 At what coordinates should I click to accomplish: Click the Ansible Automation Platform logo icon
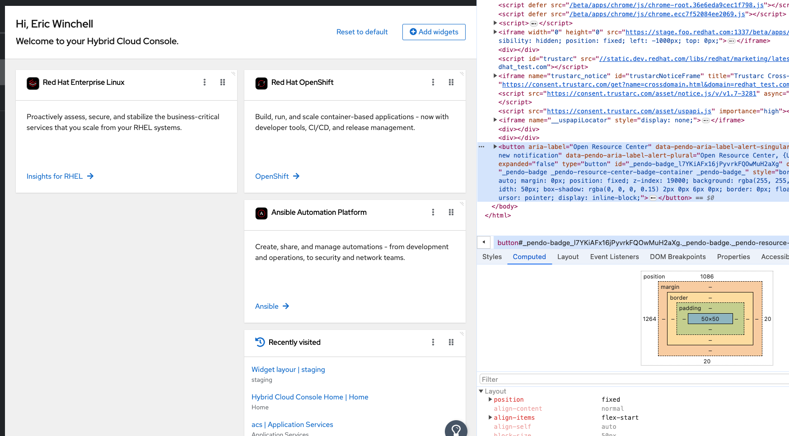tap(261, 213)
